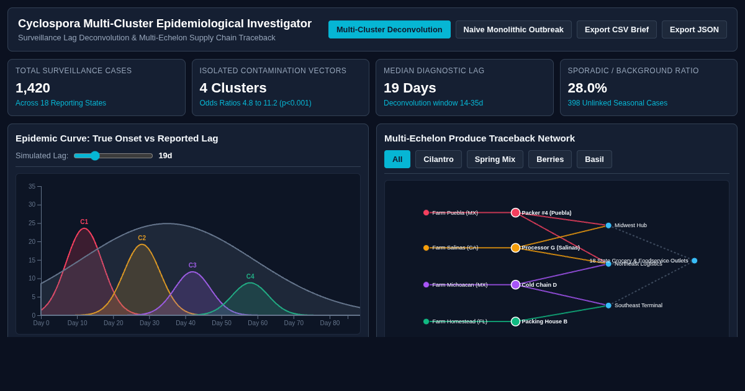The width and height of the screenshot is (745, 391).
Task: Select the Farm Michoacan (MX) node dot
Action: pos(426,285)
